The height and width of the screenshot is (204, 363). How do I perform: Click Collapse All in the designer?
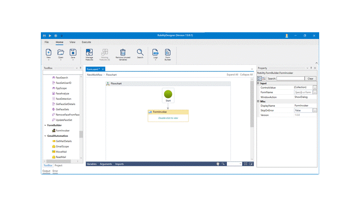pyautogui.click(x=246, y=74)
